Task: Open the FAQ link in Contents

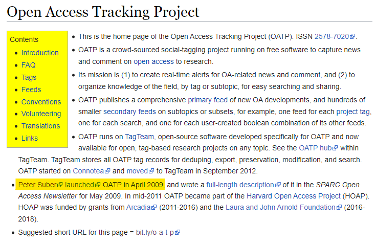Action: [x=28, y=65]
